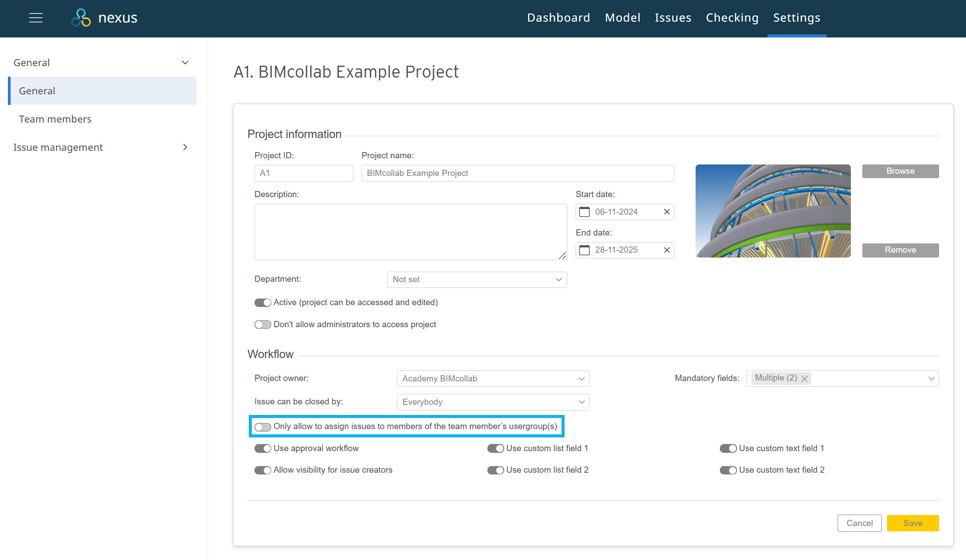
Task: Toggle Don't allow administrators to access project
Action: [x=262, y=325]
